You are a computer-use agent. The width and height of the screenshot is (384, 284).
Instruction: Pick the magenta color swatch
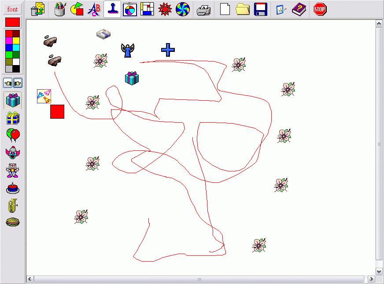click(x=9, y=40)
